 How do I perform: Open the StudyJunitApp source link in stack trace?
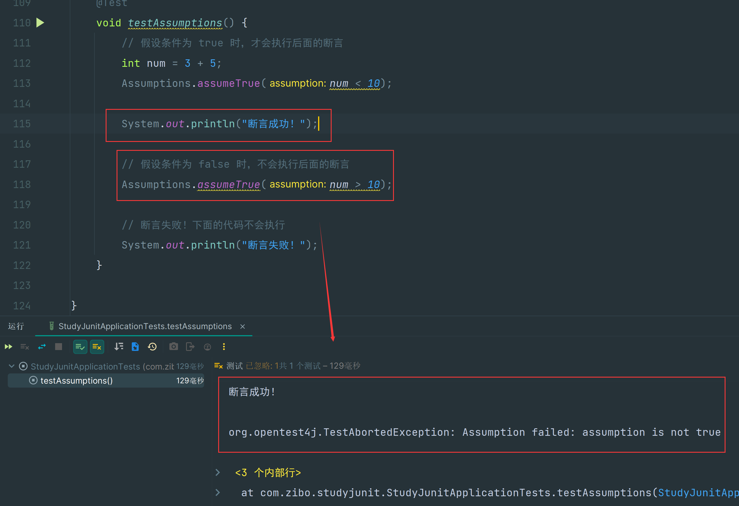(698, 493)
